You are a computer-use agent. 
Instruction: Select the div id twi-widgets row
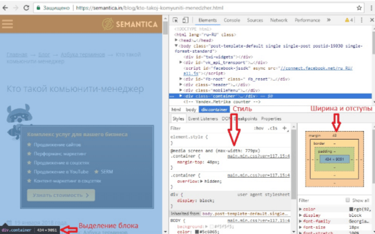pos(218,57)
